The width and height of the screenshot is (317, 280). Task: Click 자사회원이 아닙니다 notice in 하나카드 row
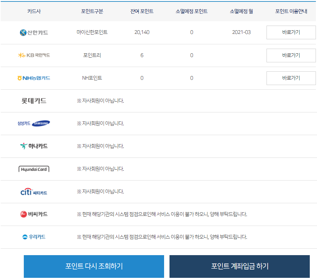point(100,146)
